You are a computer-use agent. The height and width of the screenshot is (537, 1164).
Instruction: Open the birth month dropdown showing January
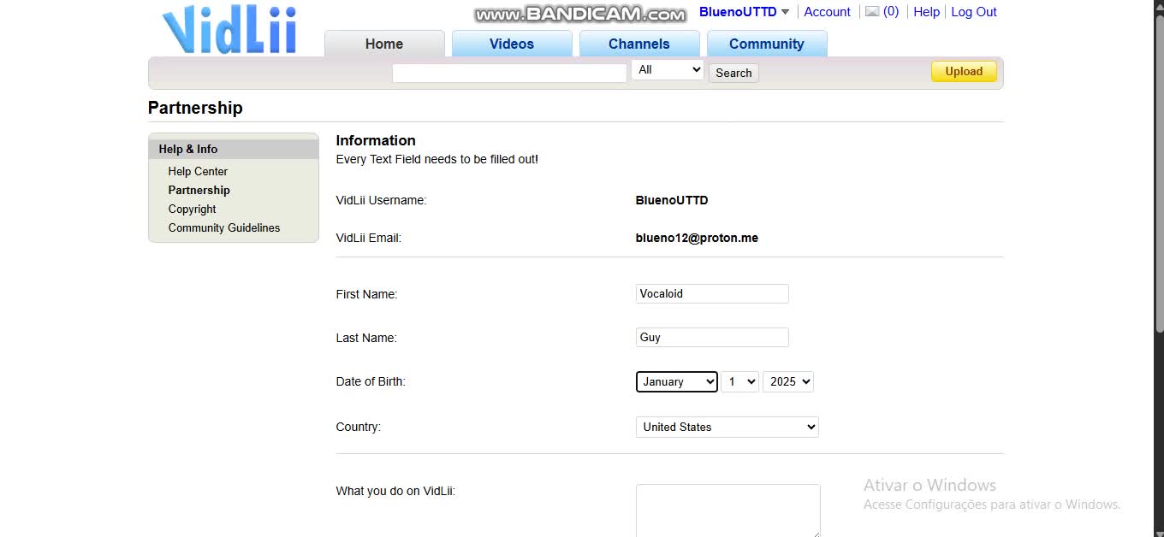pos(676,381)
